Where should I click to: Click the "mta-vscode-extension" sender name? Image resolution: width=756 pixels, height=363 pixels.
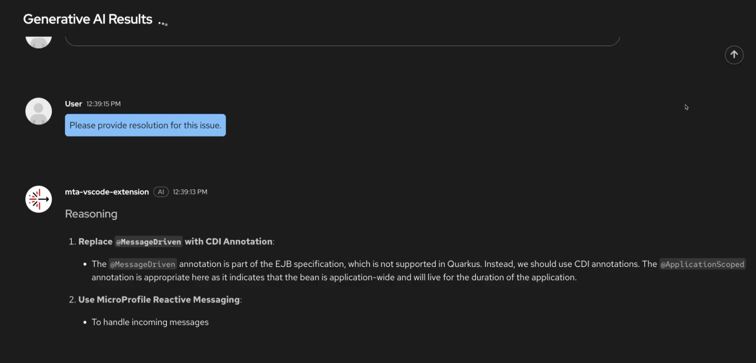click(107, 192)
